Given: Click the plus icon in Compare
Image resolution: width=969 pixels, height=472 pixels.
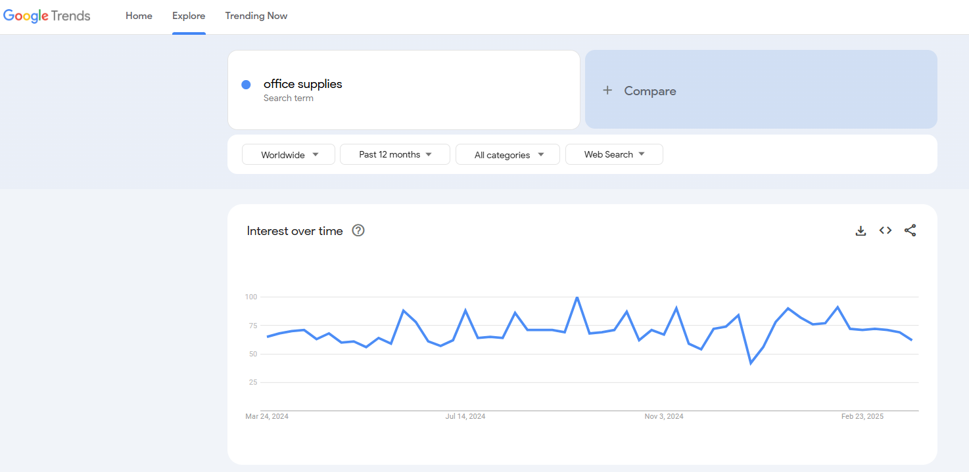Looking at the screenshot, I should click(607, 91).
